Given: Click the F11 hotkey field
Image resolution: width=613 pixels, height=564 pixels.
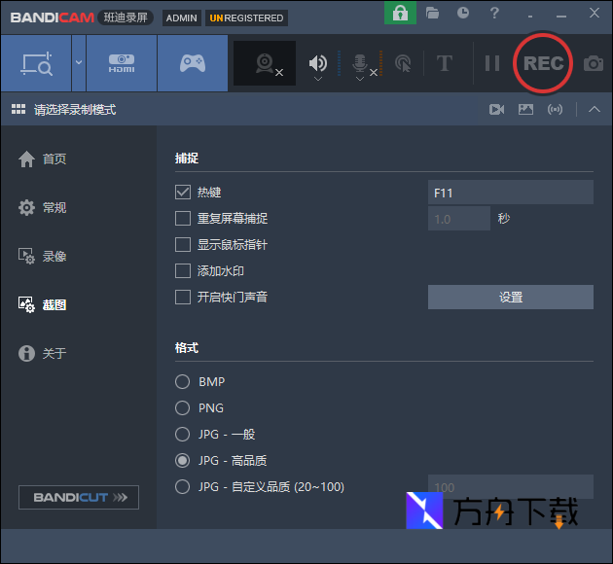Looking at the screenshot, I should pos(511,193).
